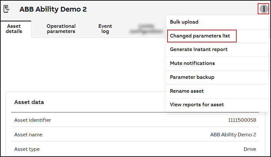Open View reports for asset
Screen dimensions: 271x157
click(197, 105)
